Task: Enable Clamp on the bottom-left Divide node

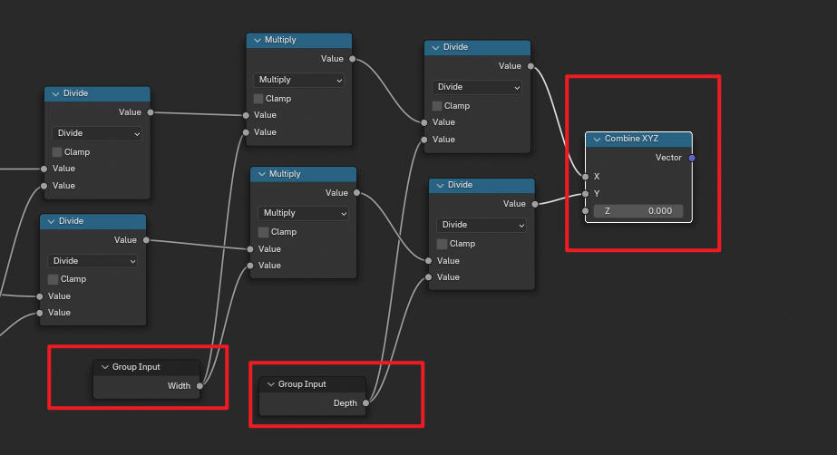Action: pyautogui.click(x=54, y=279)
